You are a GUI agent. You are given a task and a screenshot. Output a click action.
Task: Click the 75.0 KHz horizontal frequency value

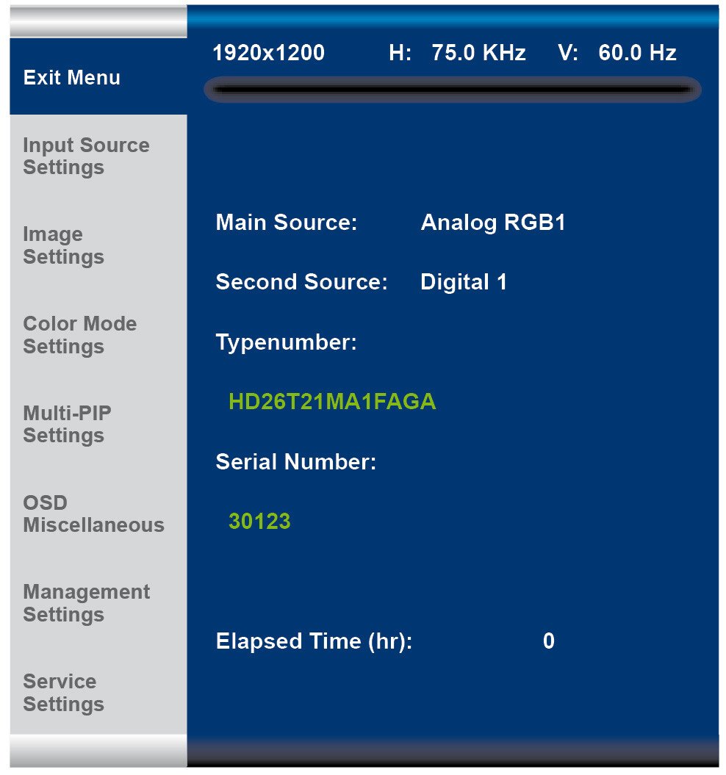(x=478, y=53)
